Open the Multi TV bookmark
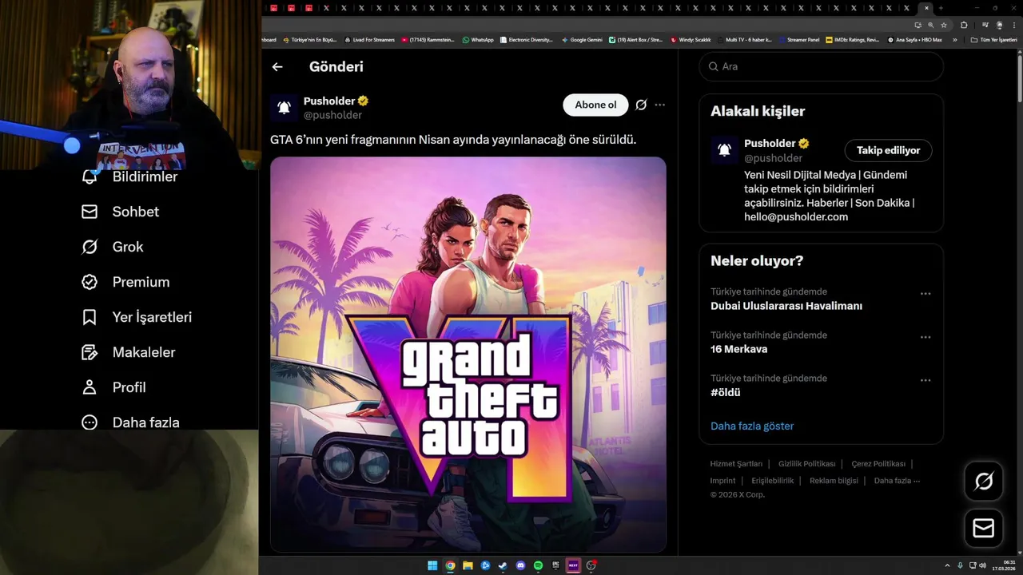 point(745,39)
